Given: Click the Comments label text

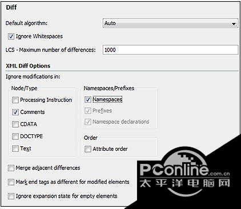Looking at the screenshot, I should pos(33,112).
